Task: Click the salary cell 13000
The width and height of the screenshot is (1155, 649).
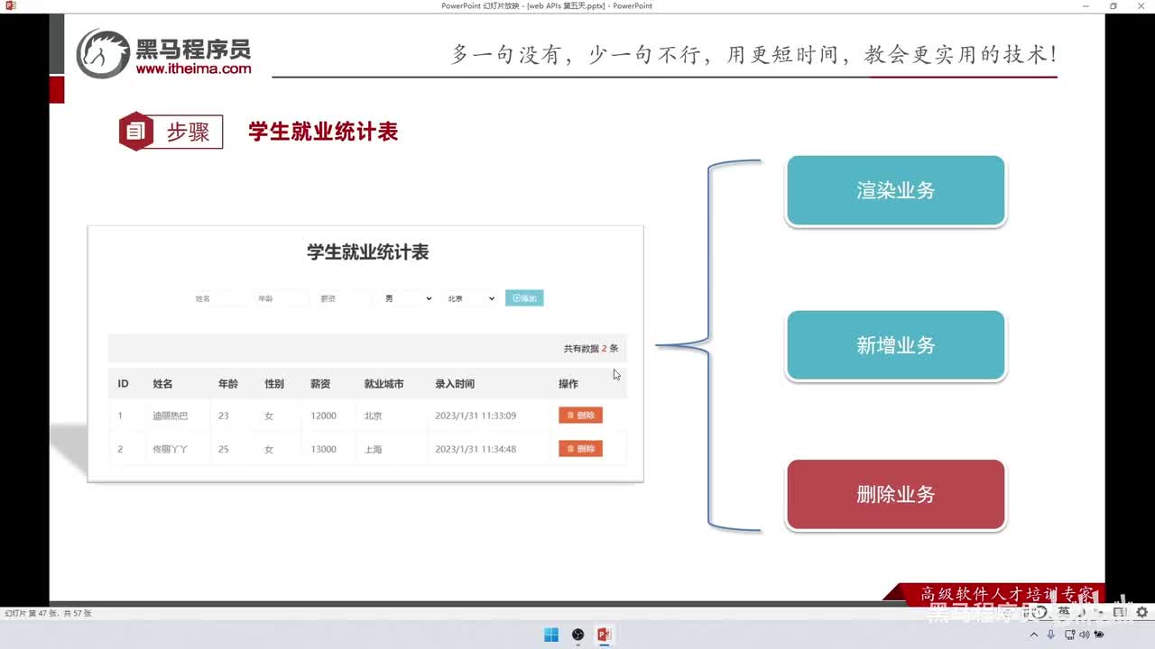Action: click(323, 449)
